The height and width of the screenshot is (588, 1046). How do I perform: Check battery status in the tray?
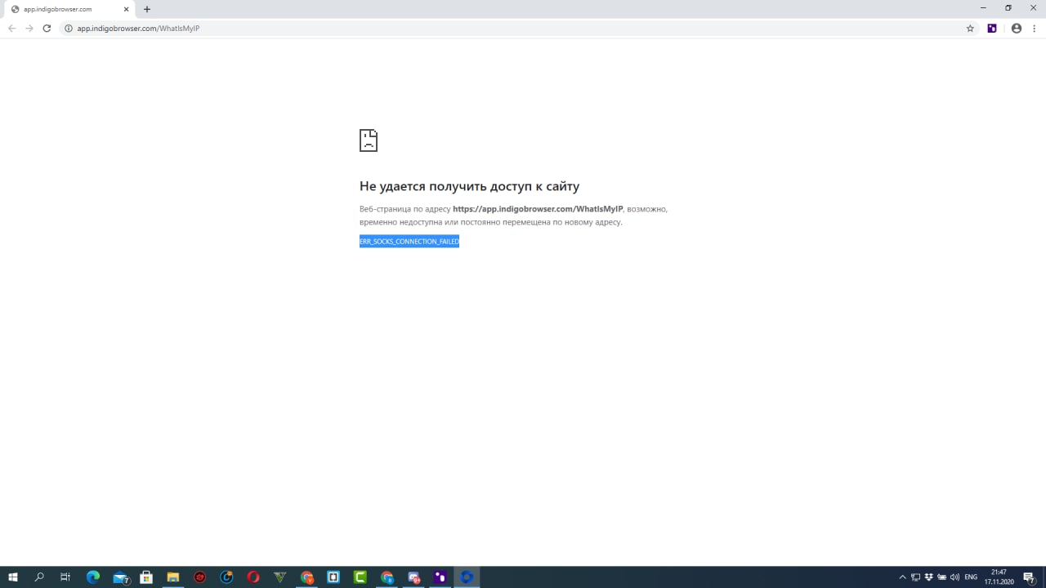[941, 577]
